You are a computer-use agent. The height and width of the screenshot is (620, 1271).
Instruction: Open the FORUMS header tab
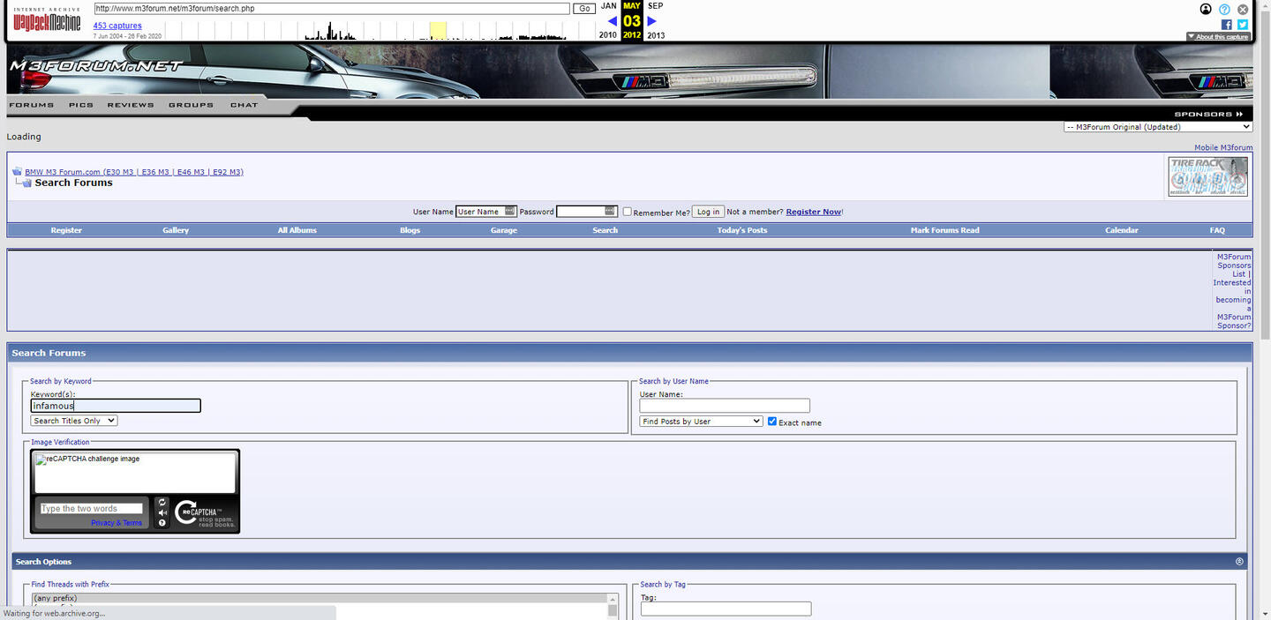(32, 105)
